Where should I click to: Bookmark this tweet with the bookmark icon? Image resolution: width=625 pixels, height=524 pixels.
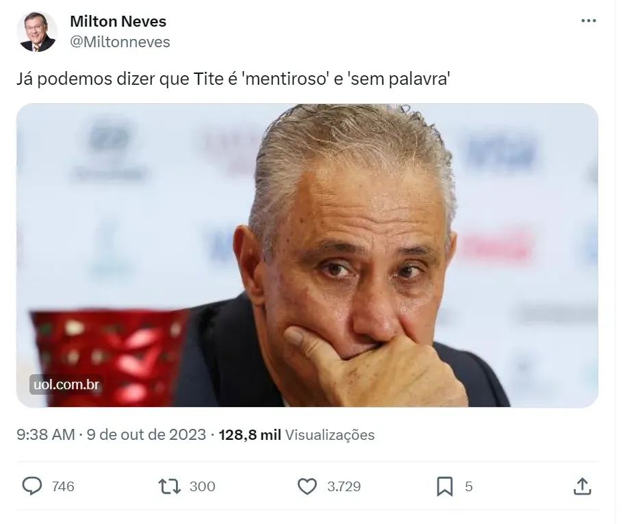click(445, 486)
